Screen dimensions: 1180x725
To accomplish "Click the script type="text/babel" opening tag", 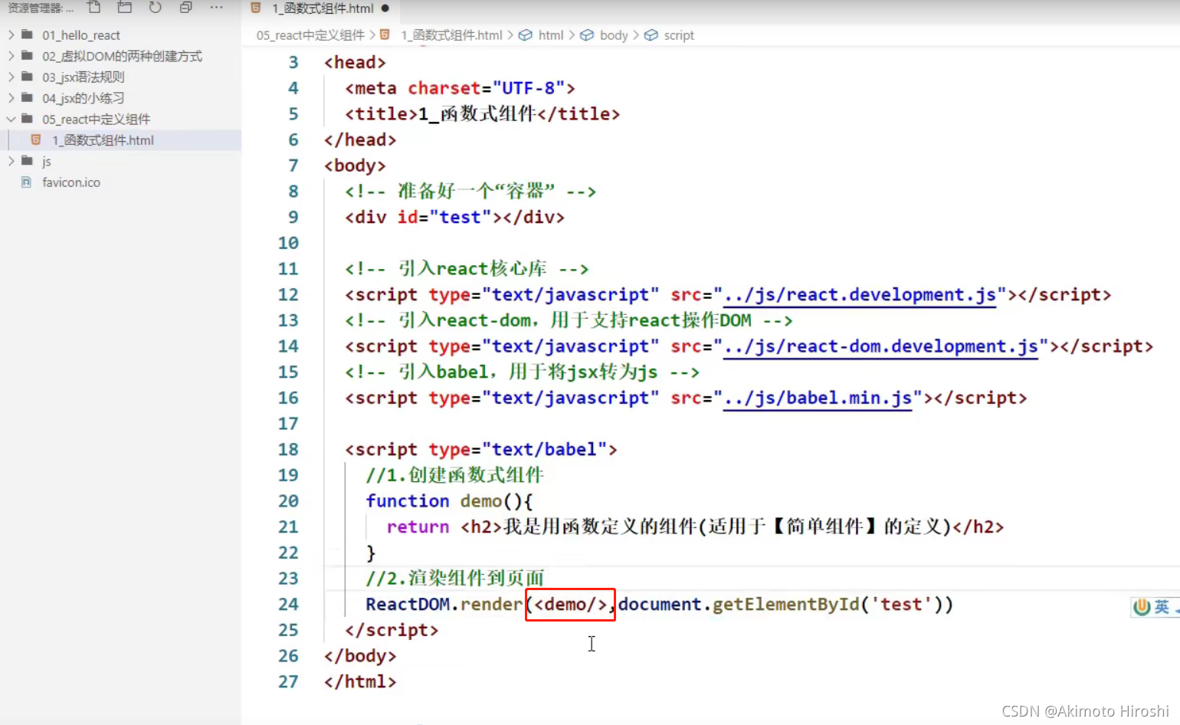I will (480, 450).
